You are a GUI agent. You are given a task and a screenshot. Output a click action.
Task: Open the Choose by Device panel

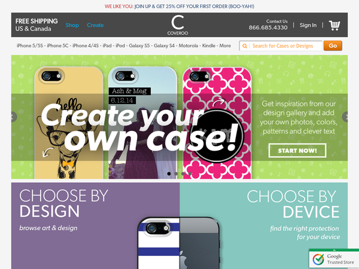[264, 226]
